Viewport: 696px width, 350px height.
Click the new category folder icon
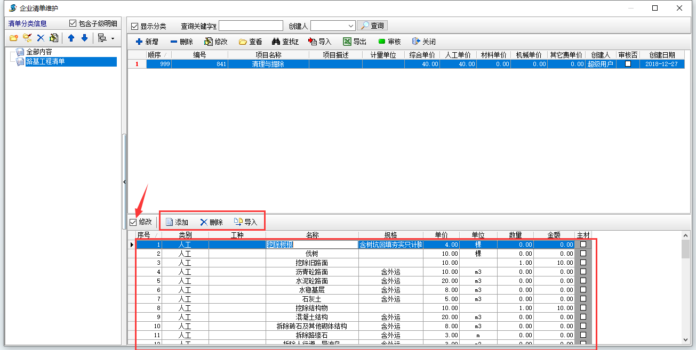point(14,38)
